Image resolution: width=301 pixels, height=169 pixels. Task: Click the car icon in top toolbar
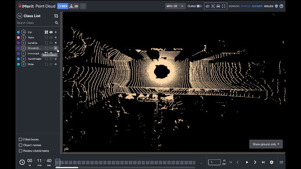[x=218, y=6]
